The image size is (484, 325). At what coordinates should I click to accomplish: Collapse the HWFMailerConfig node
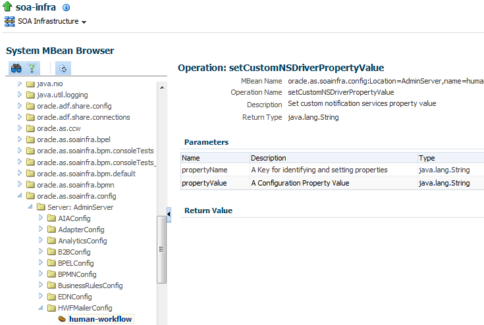coord(41,307)
